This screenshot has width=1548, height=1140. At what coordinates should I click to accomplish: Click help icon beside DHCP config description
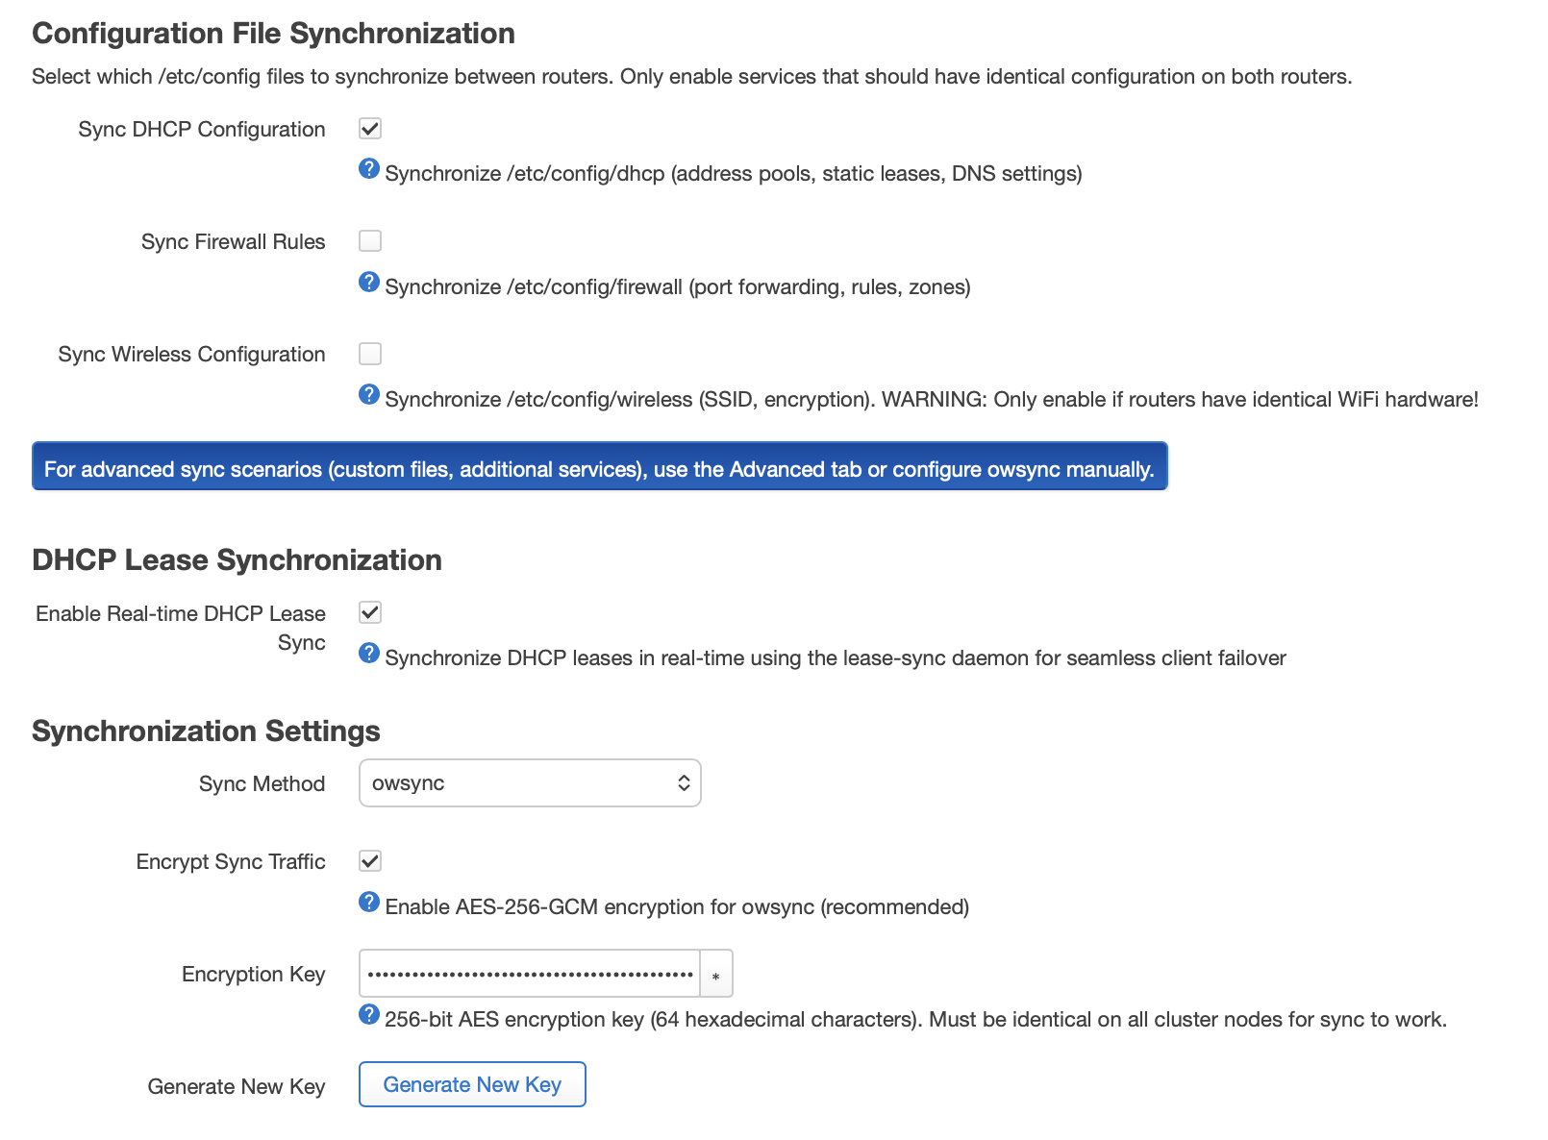pyautogui.click(x=369, y=169)
